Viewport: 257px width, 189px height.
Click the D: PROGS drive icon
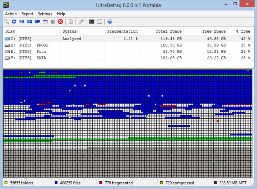(x=7, y=45)
